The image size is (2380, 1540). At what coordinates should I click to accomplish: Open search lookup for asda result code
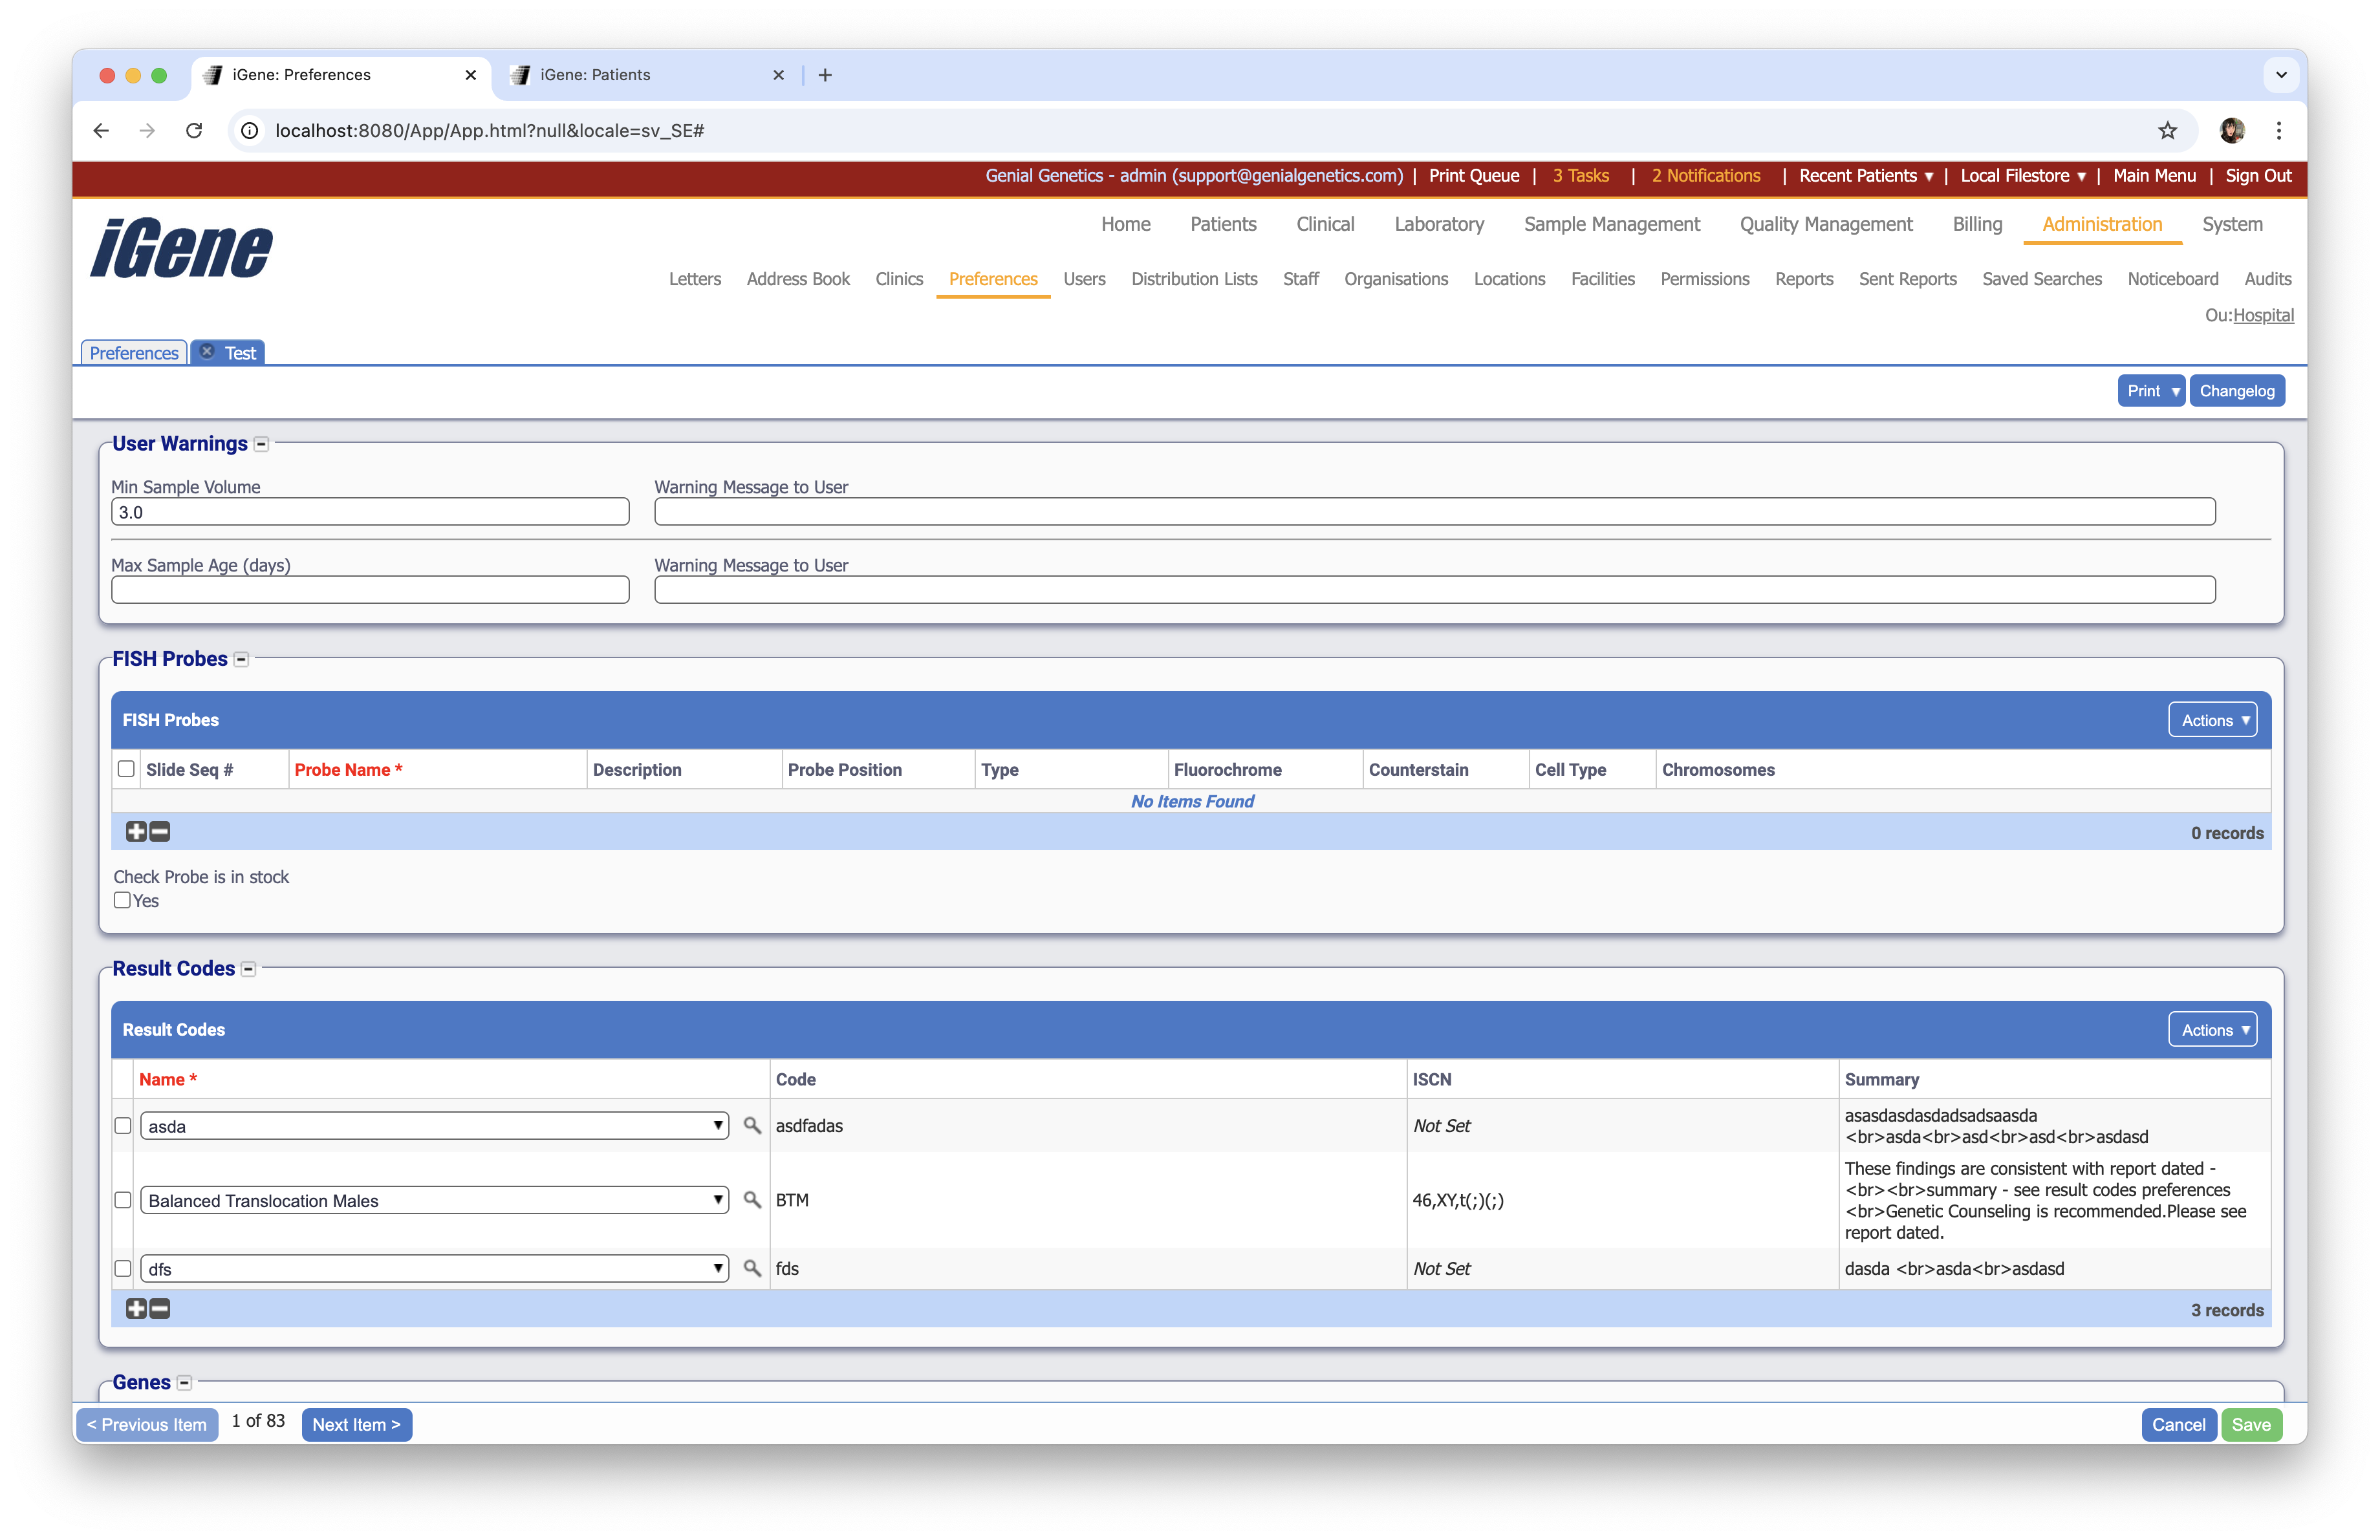[x=752, y=1126]
